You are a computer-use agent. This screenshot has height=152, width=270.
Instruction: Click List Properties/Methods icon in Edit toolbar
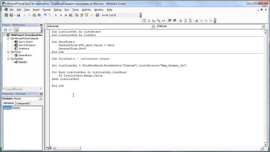(x=144, y=21)
